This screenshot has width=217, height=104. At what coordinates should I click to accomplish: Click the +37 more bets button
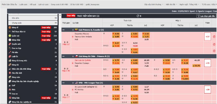coord(208,37)
